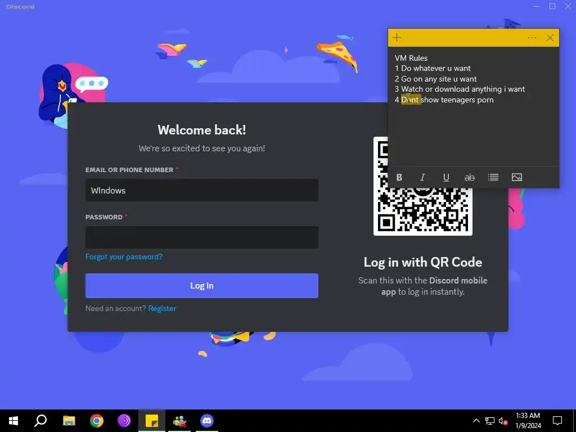Open the Windows Start menu
Viewport: 576px width, 432px height.
[x=13, y=421]
